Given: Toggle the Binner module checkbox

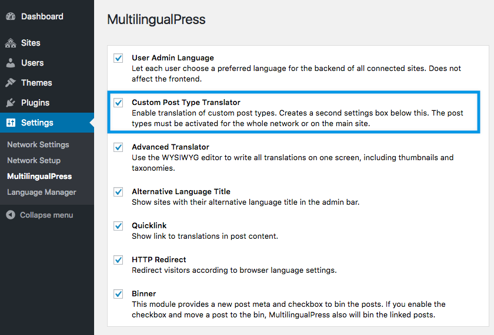Looking at the screenshot, I should 118,294.
